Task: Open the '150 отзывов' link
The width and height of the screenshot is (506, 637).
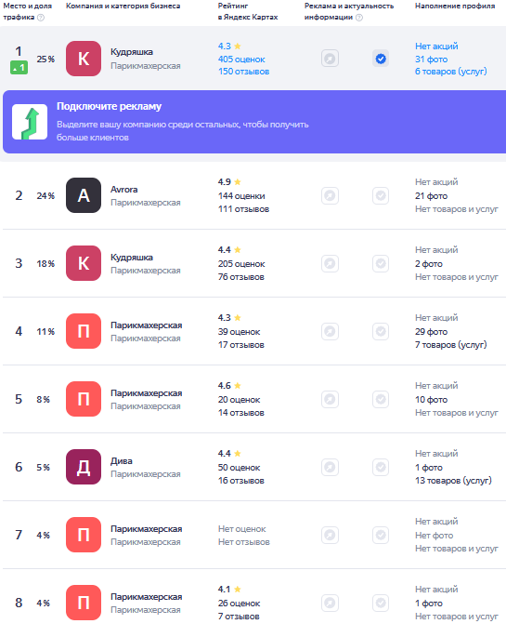Action: coord(243,72)
